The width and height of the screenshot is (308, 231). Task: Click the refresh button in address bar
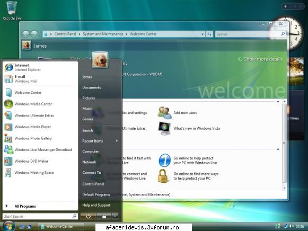point(209,34)
